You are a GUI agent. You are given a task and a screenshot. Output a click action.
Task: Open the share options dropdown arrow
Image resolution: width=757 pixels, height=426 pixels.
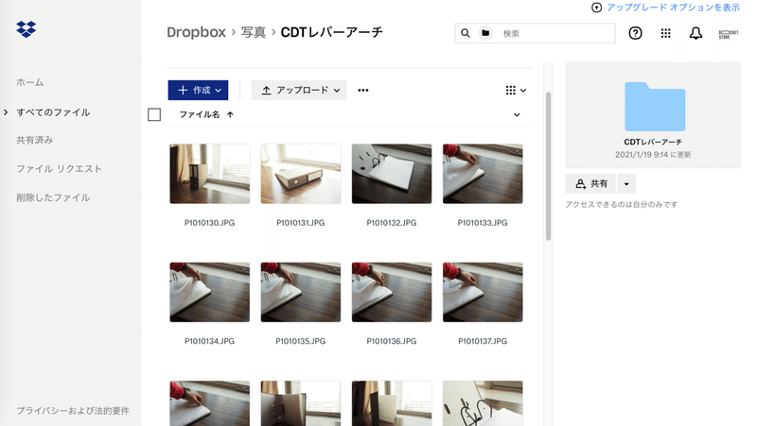click(626, 183)
